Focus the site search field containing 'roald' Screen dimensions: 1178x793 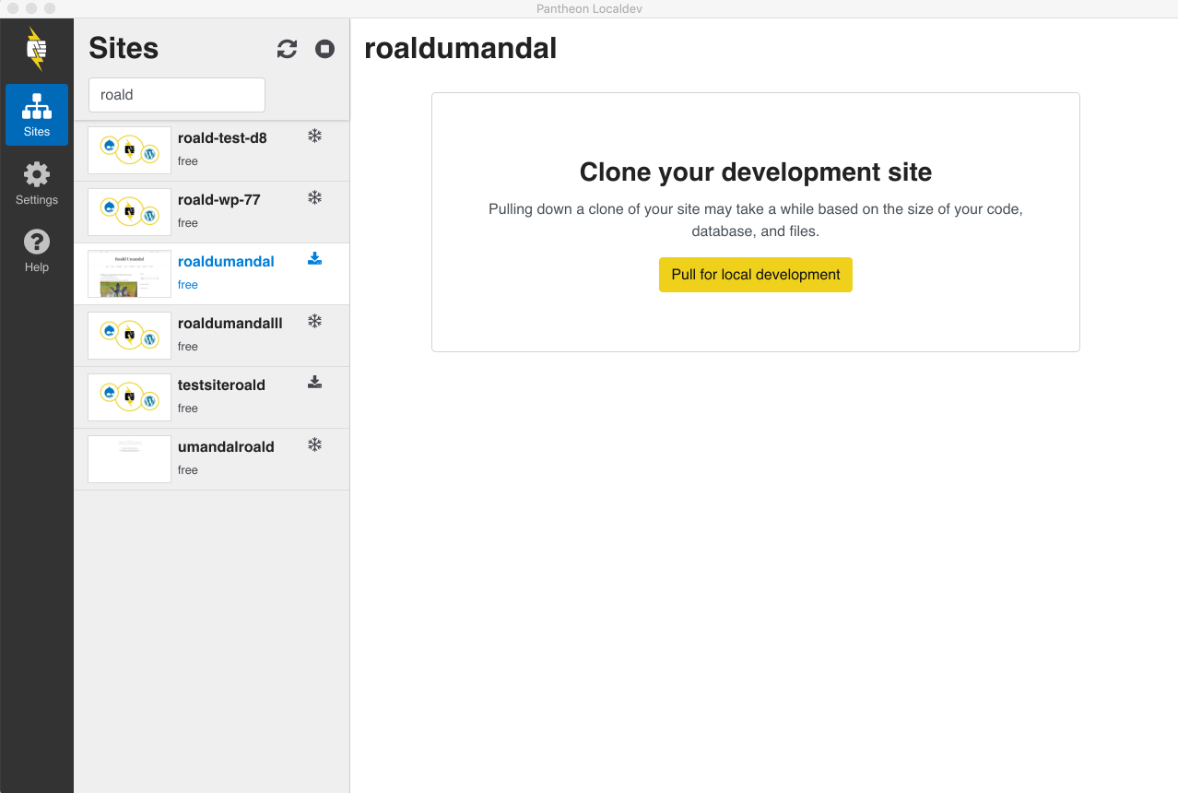coord(177,95)
